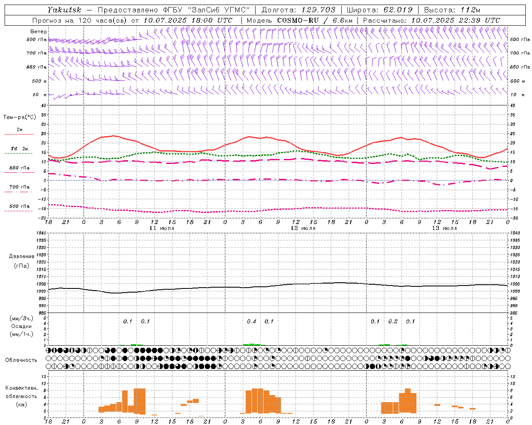Image resolution: width=532 pixels, height=425 pixels.
Task: Click the '11 июля' date label
Action: pos(161,228)
